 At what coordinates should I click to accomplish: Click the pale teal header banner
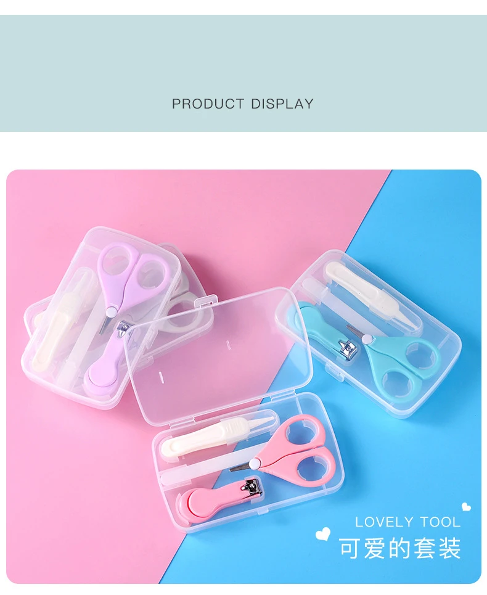click(x=243, y=73)
